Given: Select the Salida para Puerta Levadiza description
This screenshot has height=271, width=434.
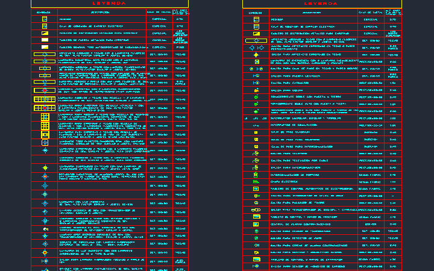Looking at the screenshot, I should pyautogui.click(x=295, y=76).
